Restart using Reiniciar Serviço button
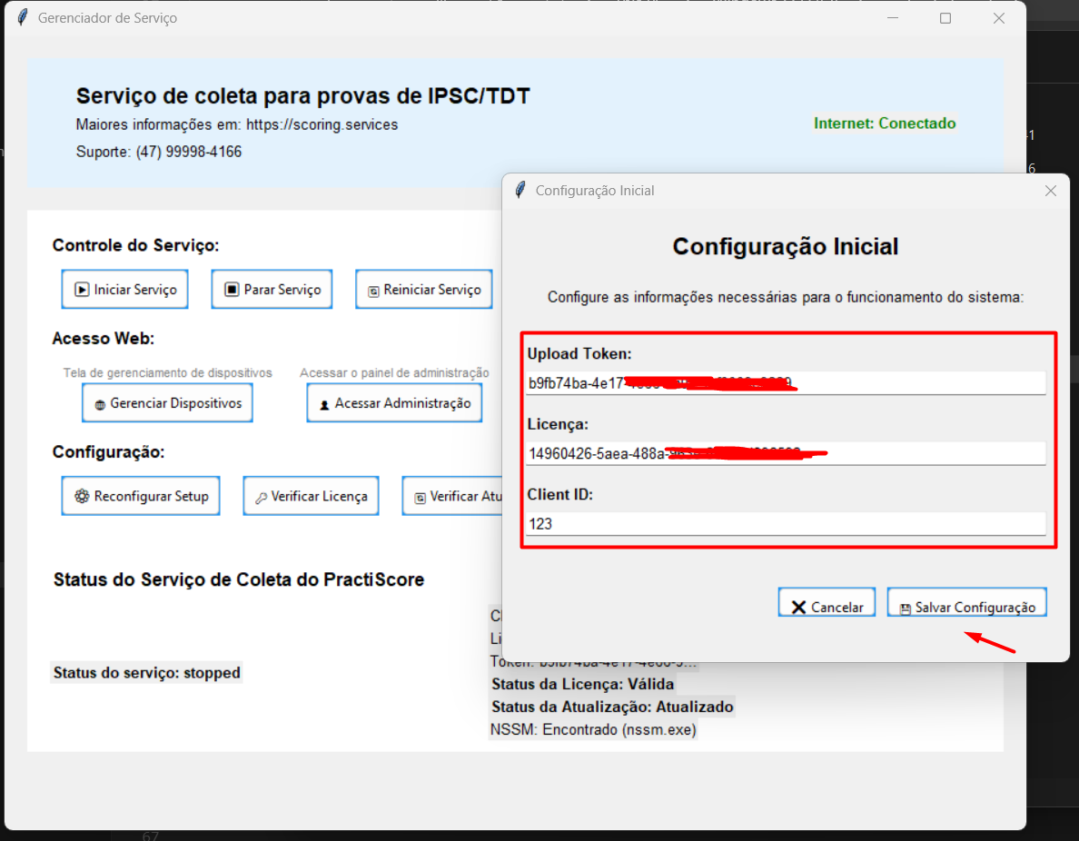Image resolution: width=1079 pixels, height=841 pixels. (x=424, y=289)
